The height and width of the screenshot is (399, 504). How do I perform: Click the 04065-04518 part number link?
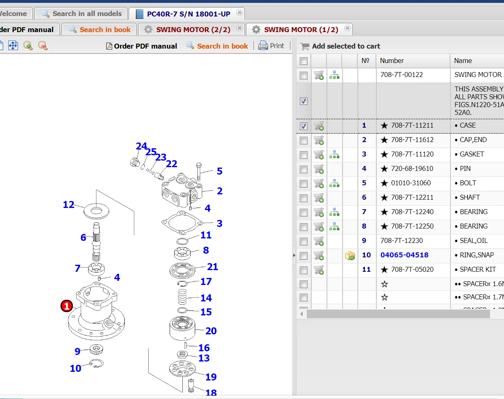(404, 255)
